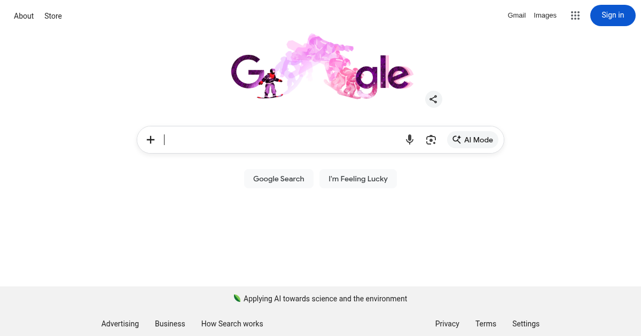Focus the search text field

pyautogui.click(x=280, y=140)
